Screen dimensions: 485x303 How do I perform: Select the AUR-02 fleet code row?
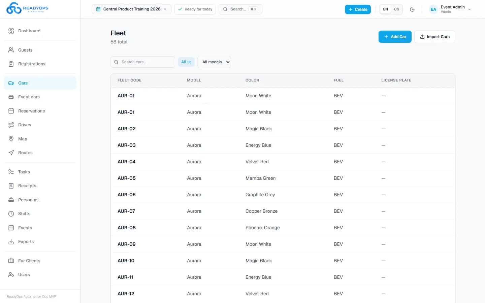pyautogui.click(x=283, y=129)
